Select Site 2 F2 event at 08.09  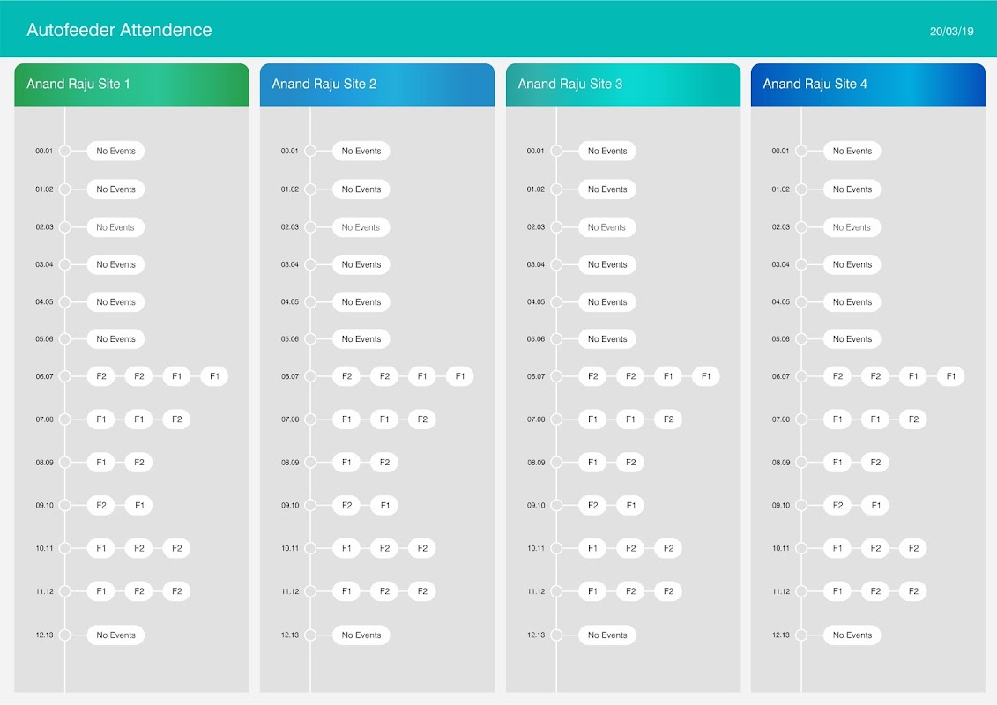coord(384,463)
